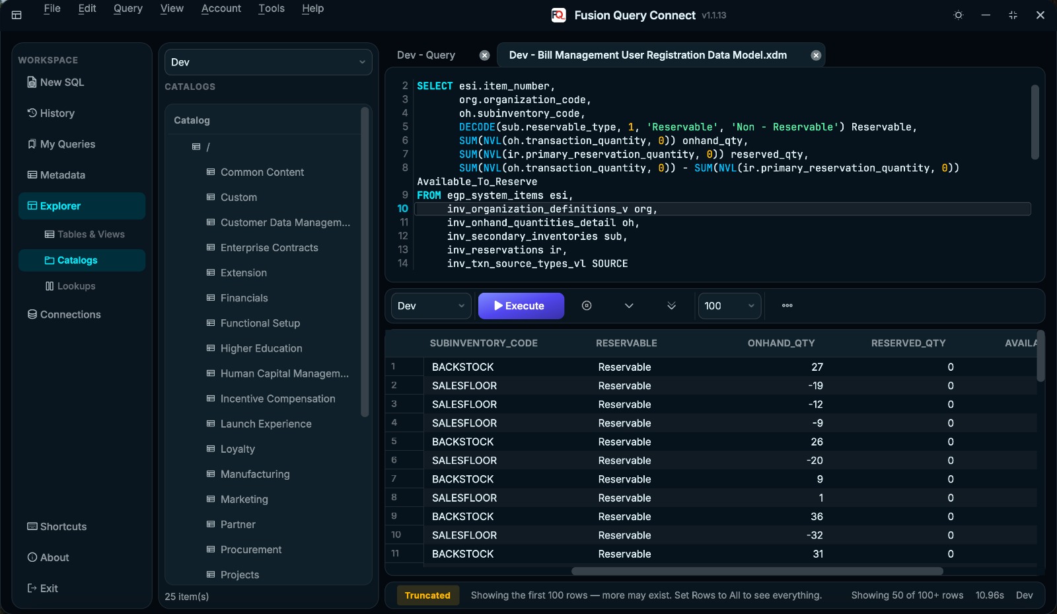Open the Common Content catalog folder

point(262,173)
